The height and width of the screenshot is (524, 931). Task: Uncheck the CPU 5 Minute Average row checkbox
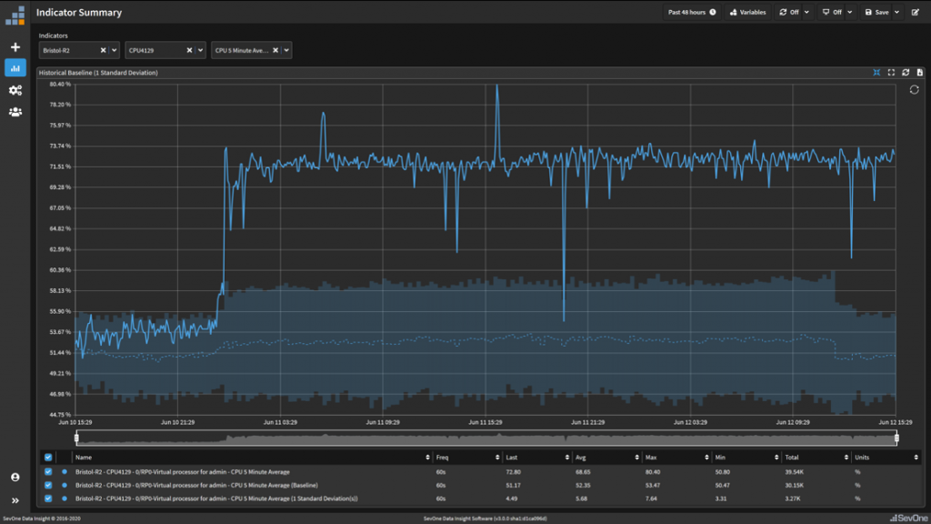(x=48, y=472)
